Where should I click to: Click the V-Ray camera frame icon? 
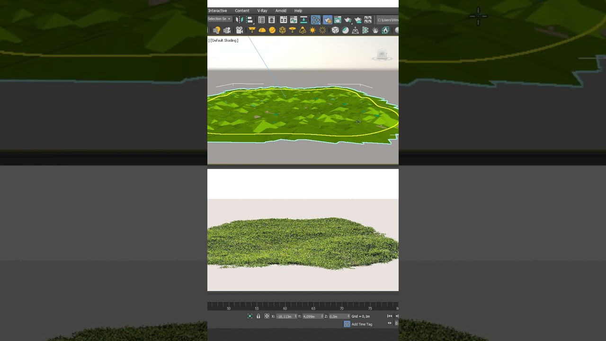(227, 30)
